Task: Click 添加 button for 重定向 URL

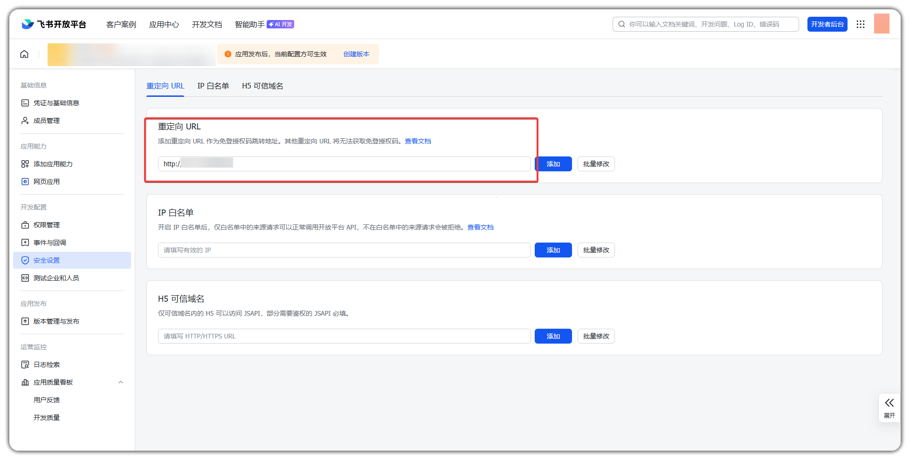Action: pos(553,164)
